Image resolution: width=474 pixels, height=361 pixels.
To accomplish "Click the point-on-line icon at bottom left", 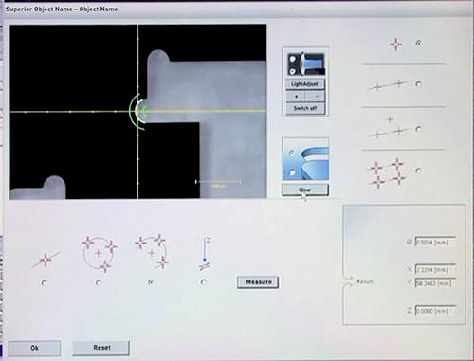I will [x=46, y=260].
